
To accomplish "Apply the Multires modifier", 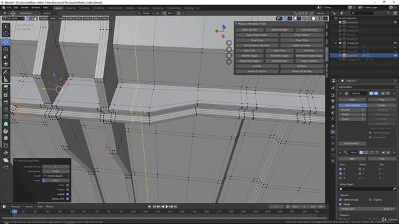I will [x=352, y=100].
